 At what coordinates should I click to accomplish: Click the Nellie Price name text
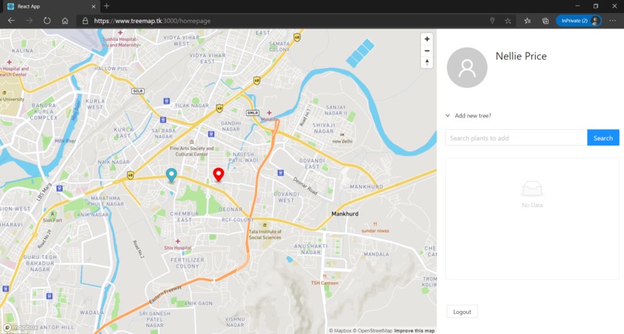click(x=521, y=56)
